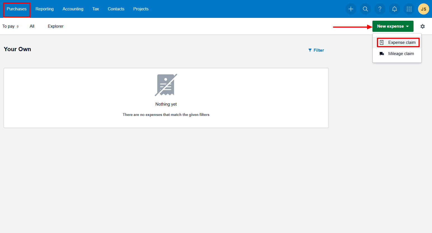Click the search magnifier icon
The height and width of the screenshot is (233, 432).
tap(365, 9)
